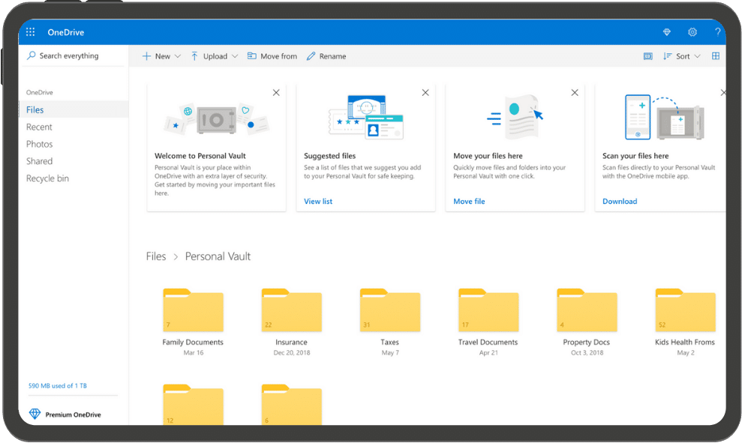Click the OneDrive title in header

coord(66,32)
